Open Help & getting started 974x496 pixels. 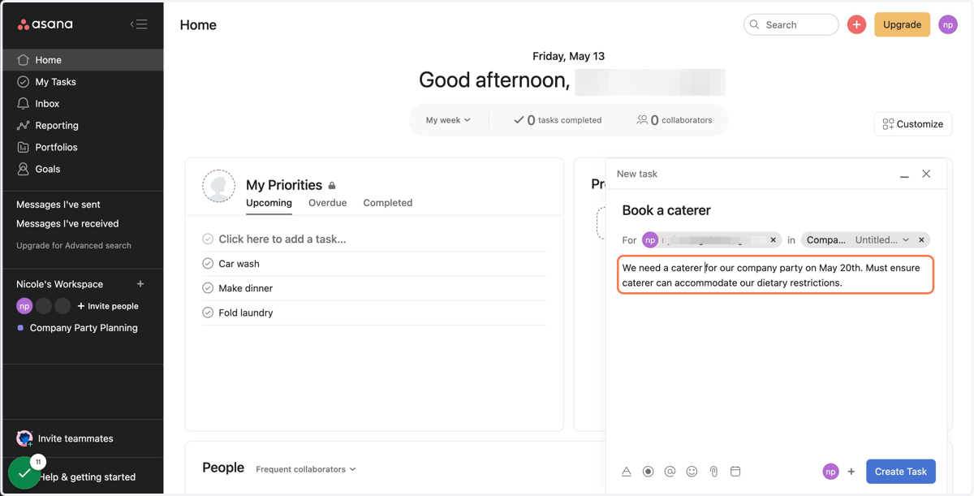(x=88, y=477)
